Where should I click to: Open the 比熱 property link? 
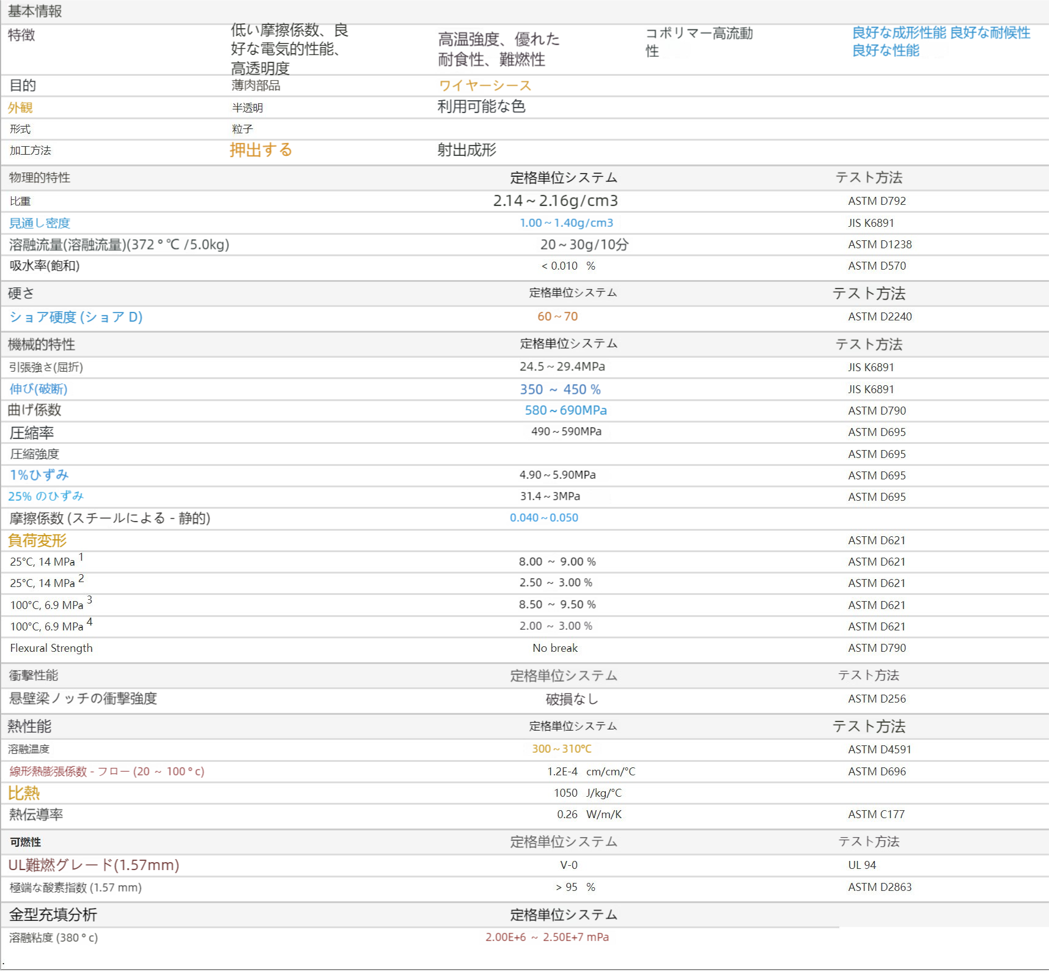click(x=24, y=793)
